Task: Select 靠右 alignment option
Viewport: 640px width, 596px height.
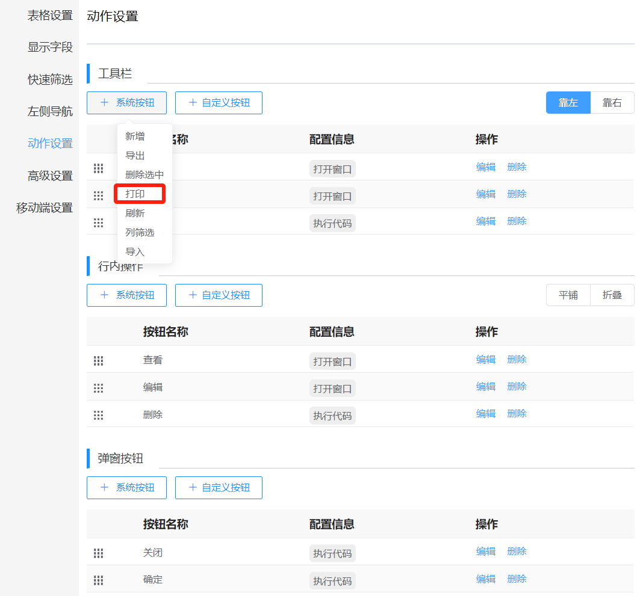Action: [x=612, y=102]
